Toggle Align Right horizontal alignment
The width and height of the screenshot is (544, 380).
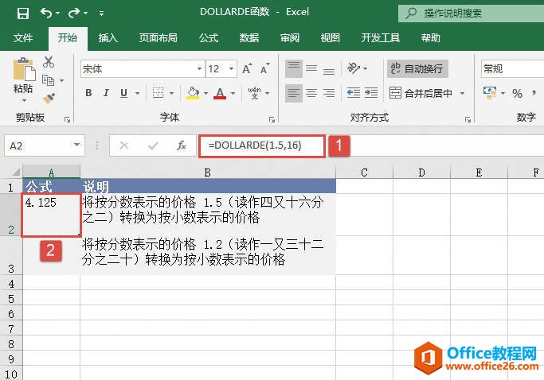(x=329, y=93)
